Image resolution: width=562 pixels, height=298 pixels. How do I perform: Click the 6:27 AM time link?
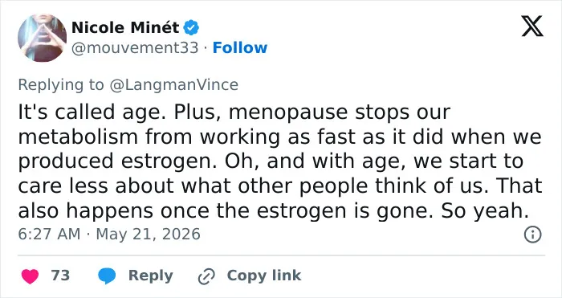(49, 235)
